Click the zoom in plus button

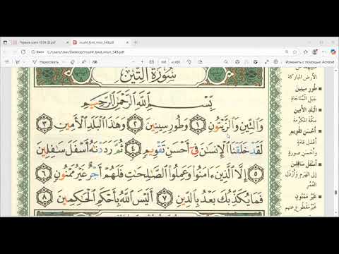coord(142,62)
